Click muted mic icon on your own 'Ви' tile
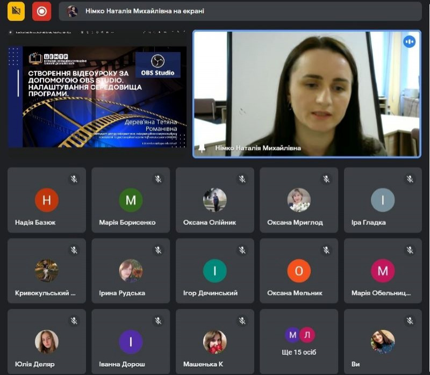 tap(410, 321)
